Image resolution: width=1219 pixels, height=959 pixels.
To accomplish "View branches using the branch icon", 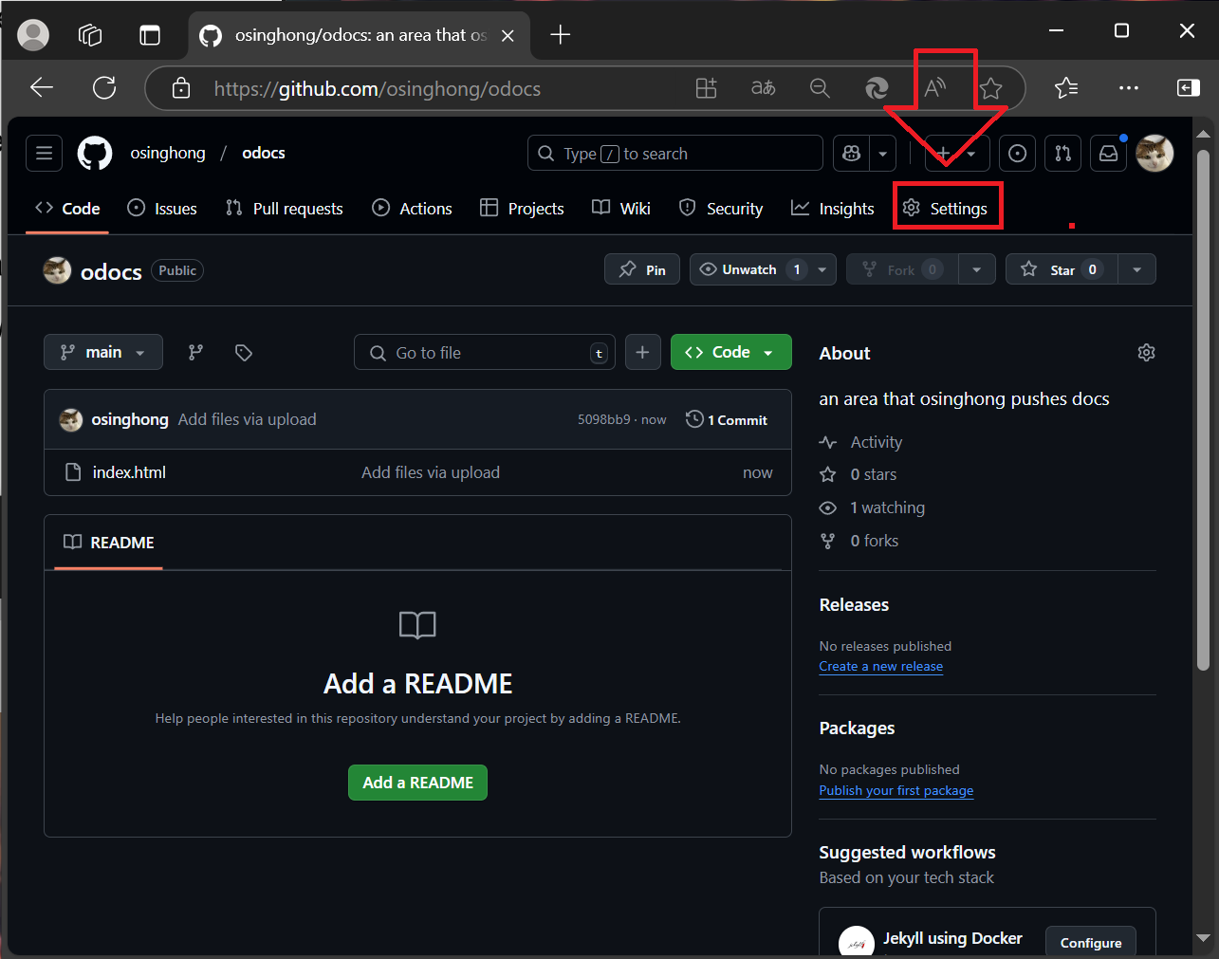I will (195, 352).
